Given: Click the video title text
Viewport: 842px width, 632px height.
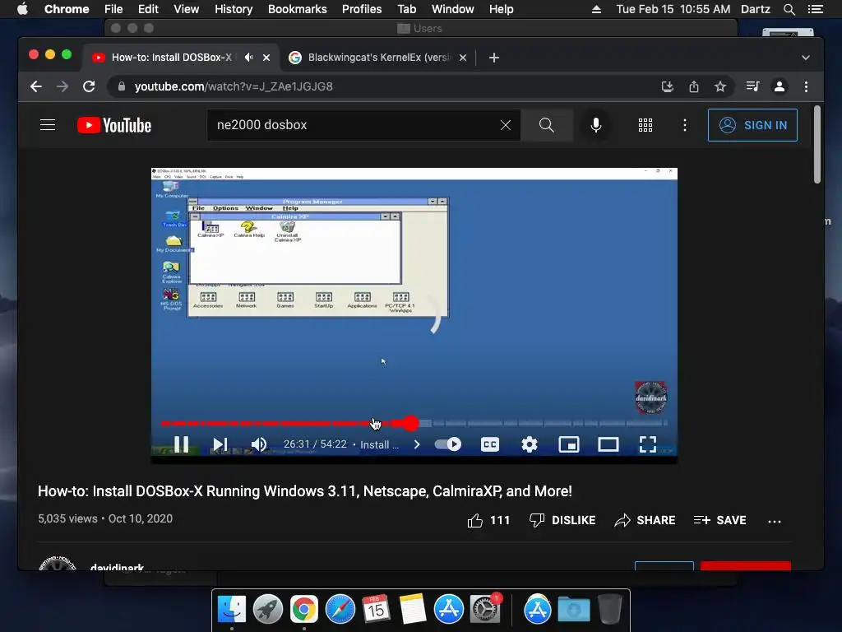Looking at the screenshot, I should (304, 491).
